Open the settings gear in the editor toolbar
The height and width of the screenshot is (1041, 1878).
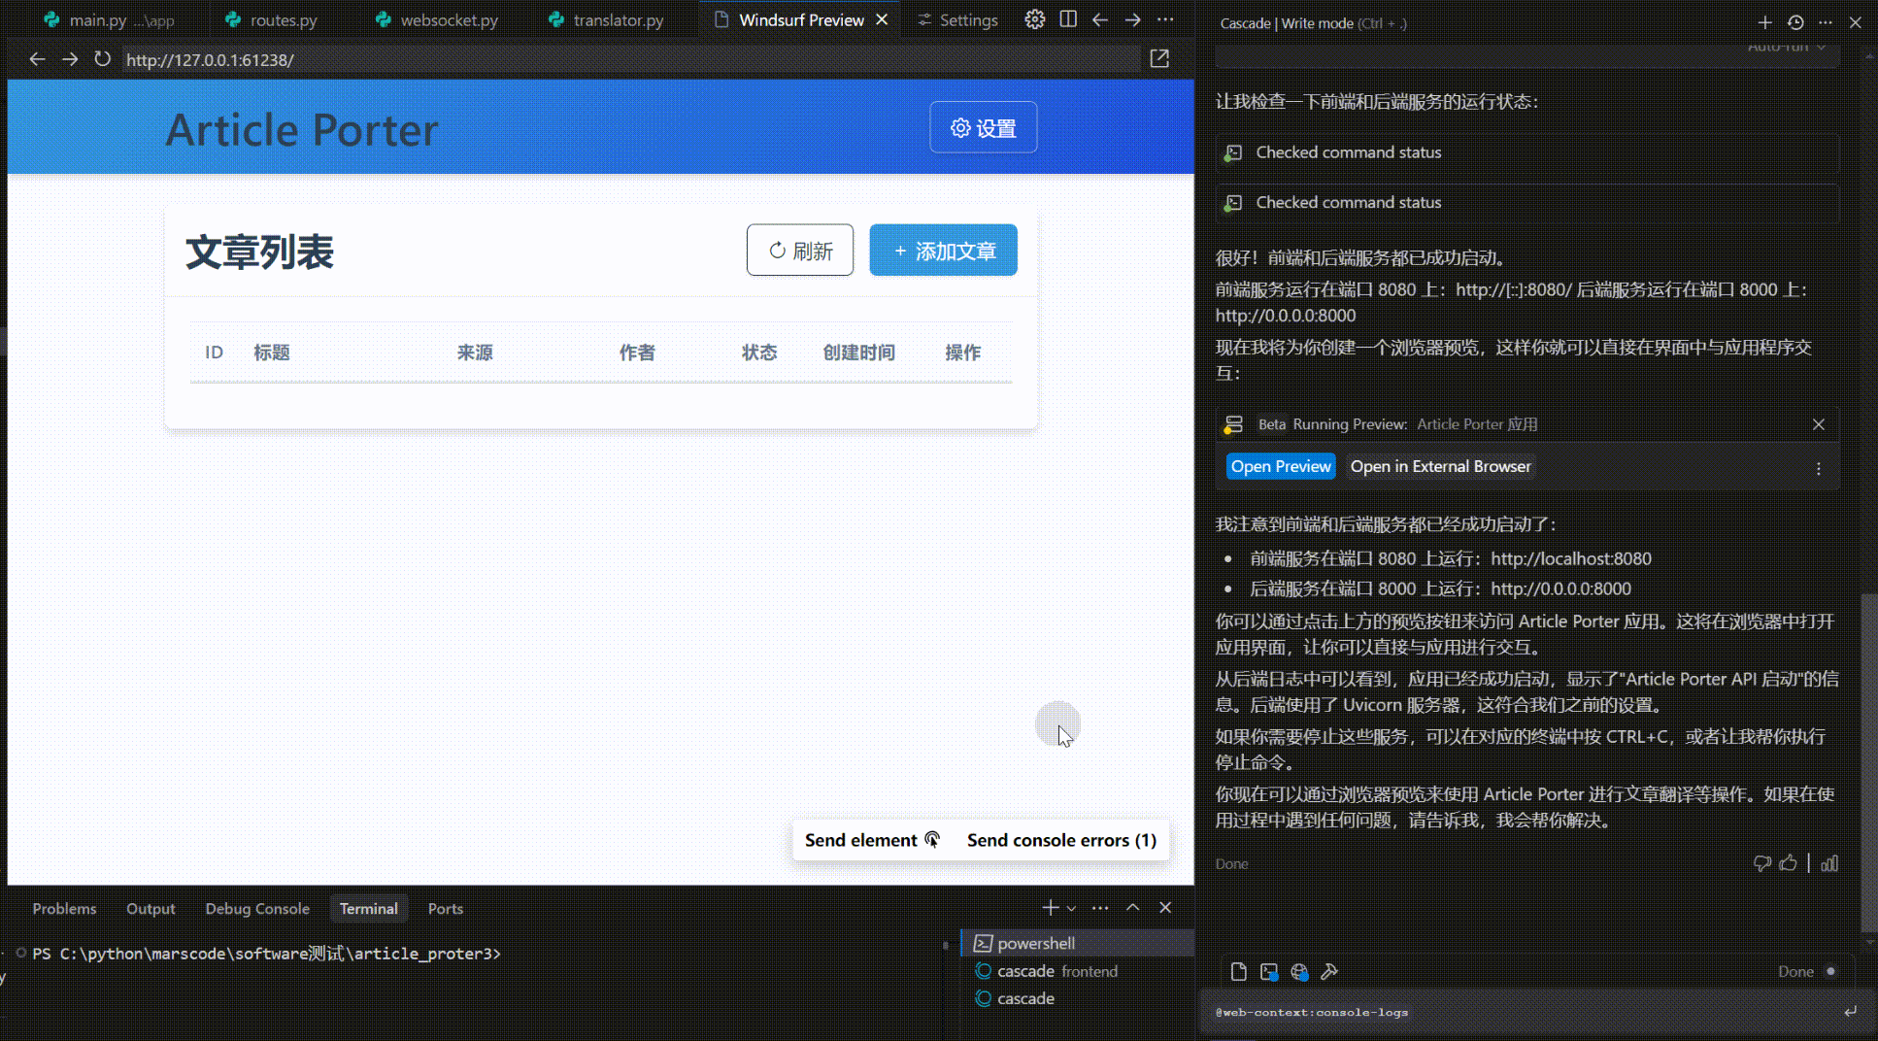(1034, 18)
